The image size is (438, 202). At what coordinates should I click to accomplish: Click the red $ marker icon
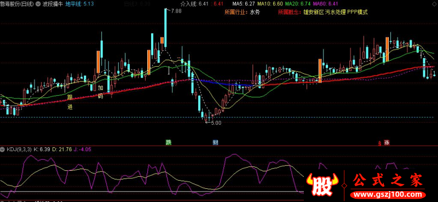[x=379, y=143]
